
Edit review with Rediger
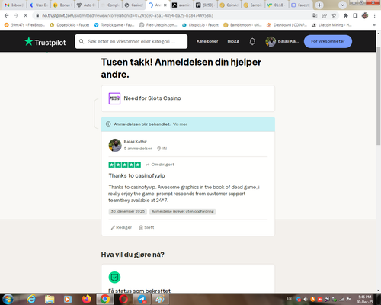pos(121,227)
